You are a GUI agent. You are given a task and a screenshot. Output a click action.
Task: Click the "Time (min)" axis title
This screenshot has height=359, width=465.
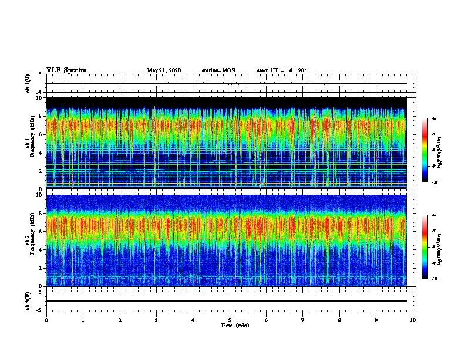235,326
